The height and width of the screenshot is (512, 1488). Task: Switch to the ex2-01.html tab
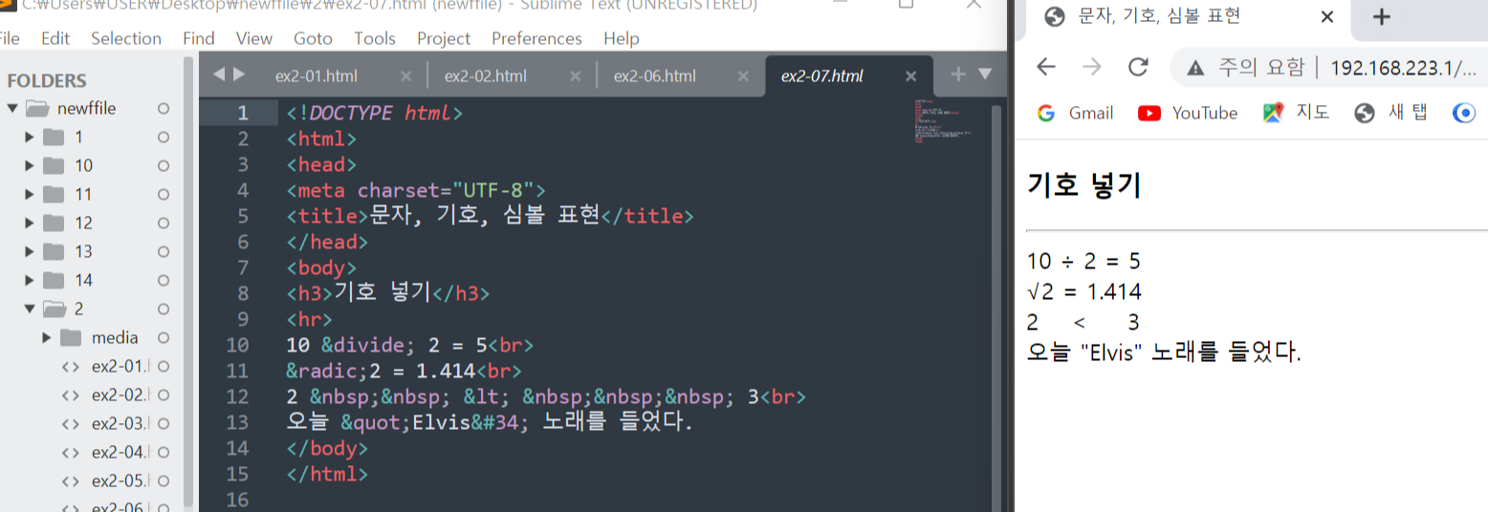[316, 76]
